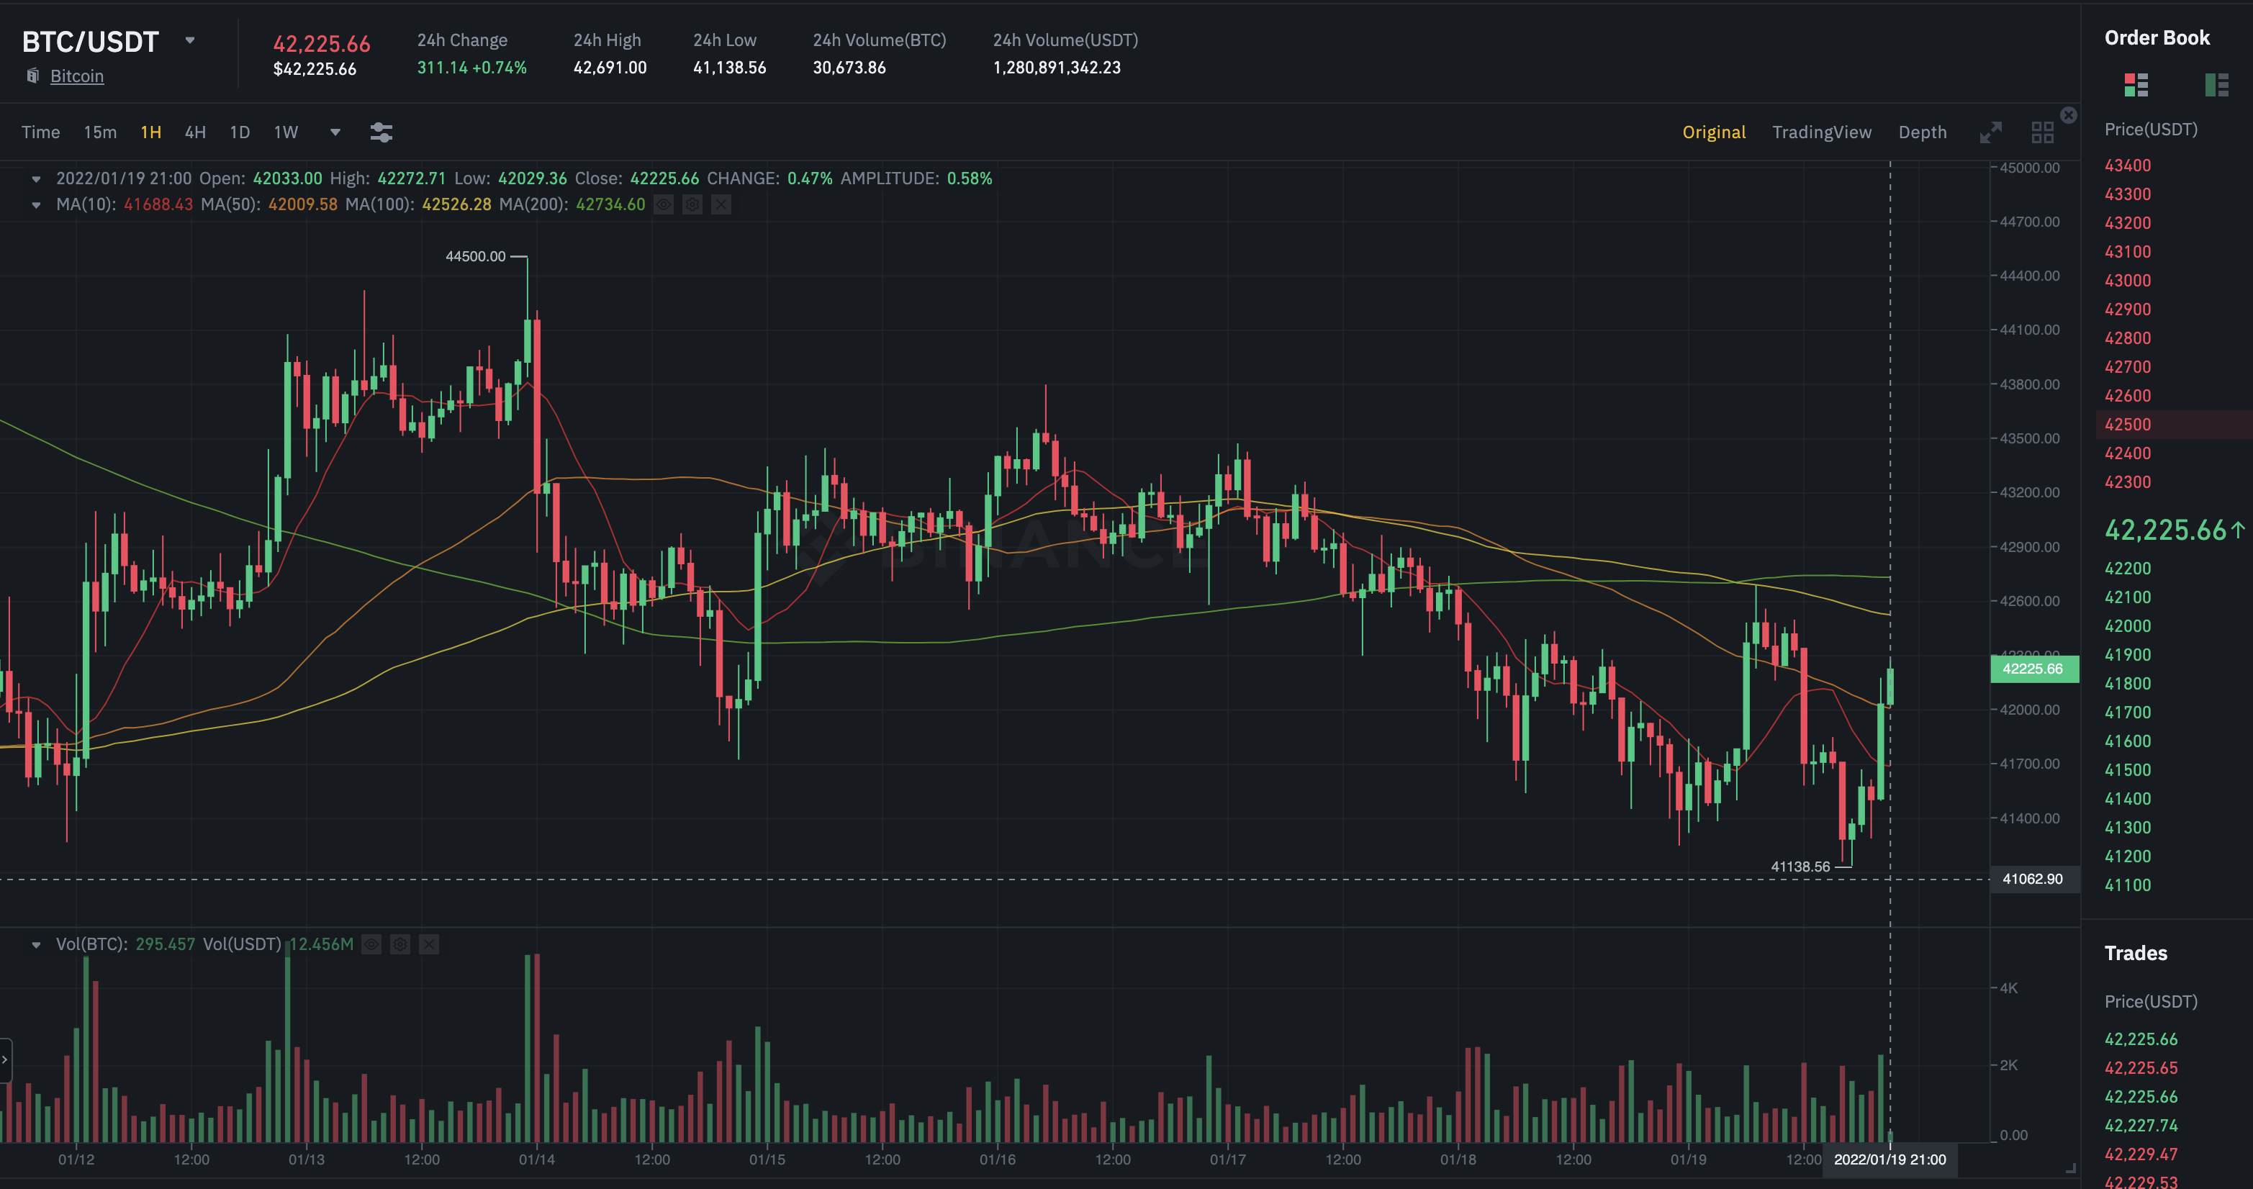Open the Bitcoin info link
The image size is (2253, 1189).
tap(77, 76)
